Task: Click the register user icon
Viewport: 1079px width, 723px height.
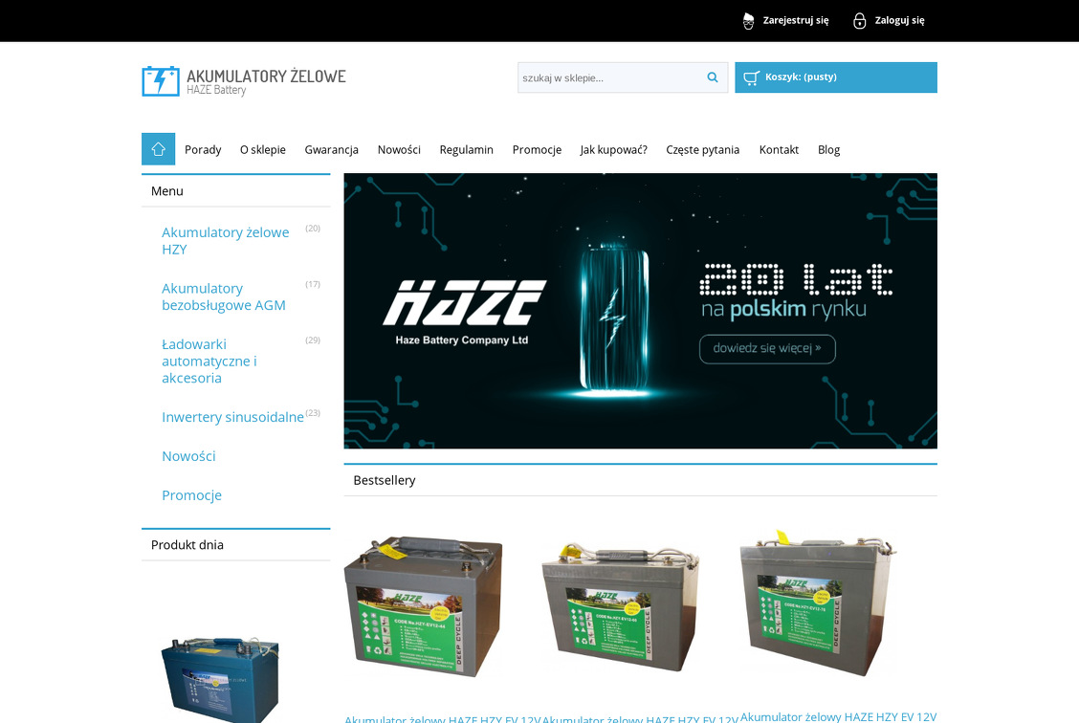Action: click(x=749, y=21)
